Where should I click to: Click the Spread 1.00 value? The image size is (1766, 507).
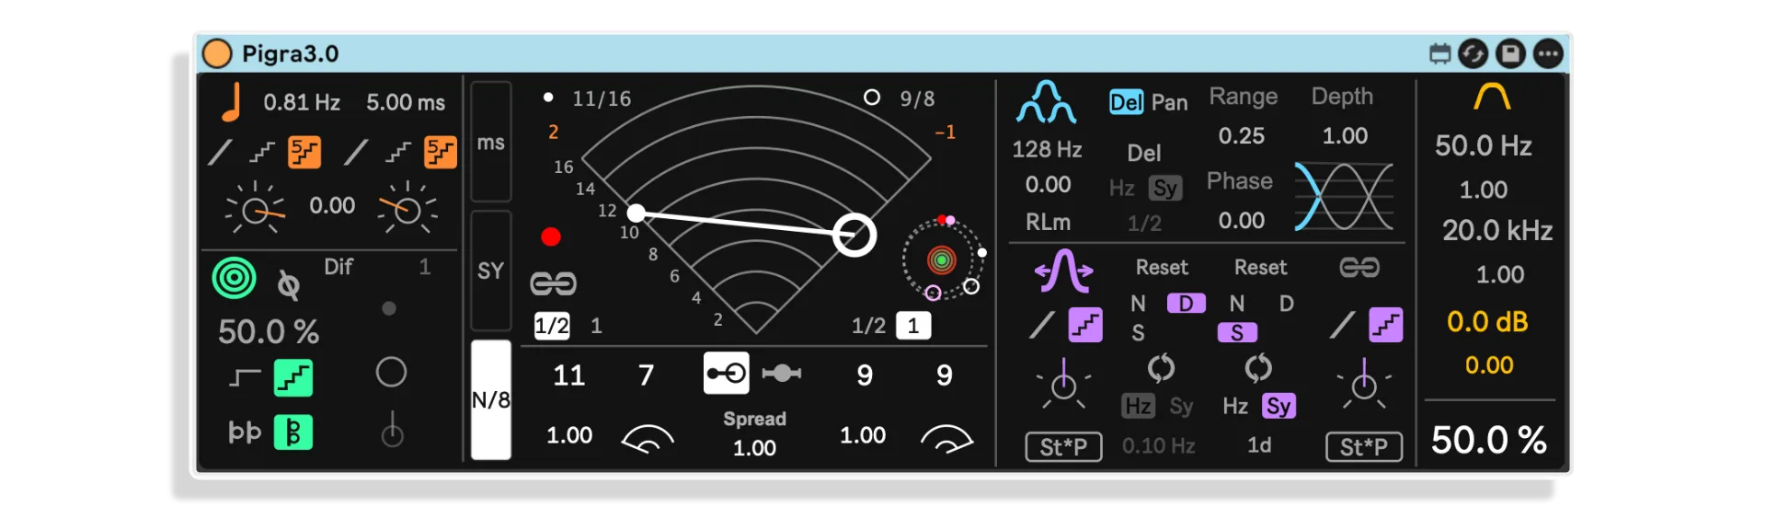(x=754, y=448)
